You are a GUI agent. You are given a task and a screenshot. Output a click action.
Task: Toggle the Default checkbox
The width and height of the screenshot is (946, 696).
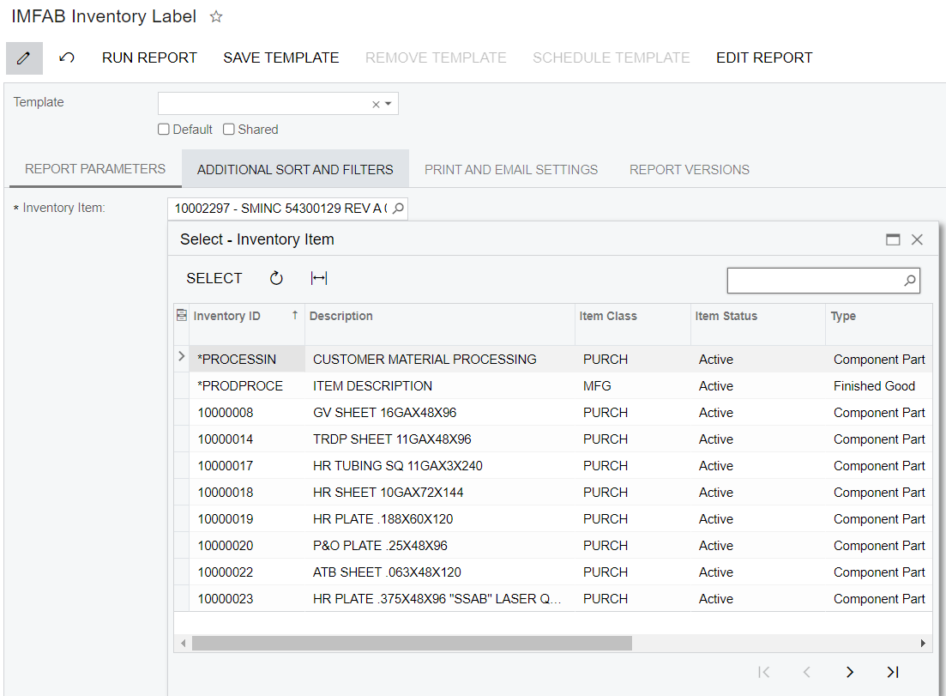coord(164,130)
